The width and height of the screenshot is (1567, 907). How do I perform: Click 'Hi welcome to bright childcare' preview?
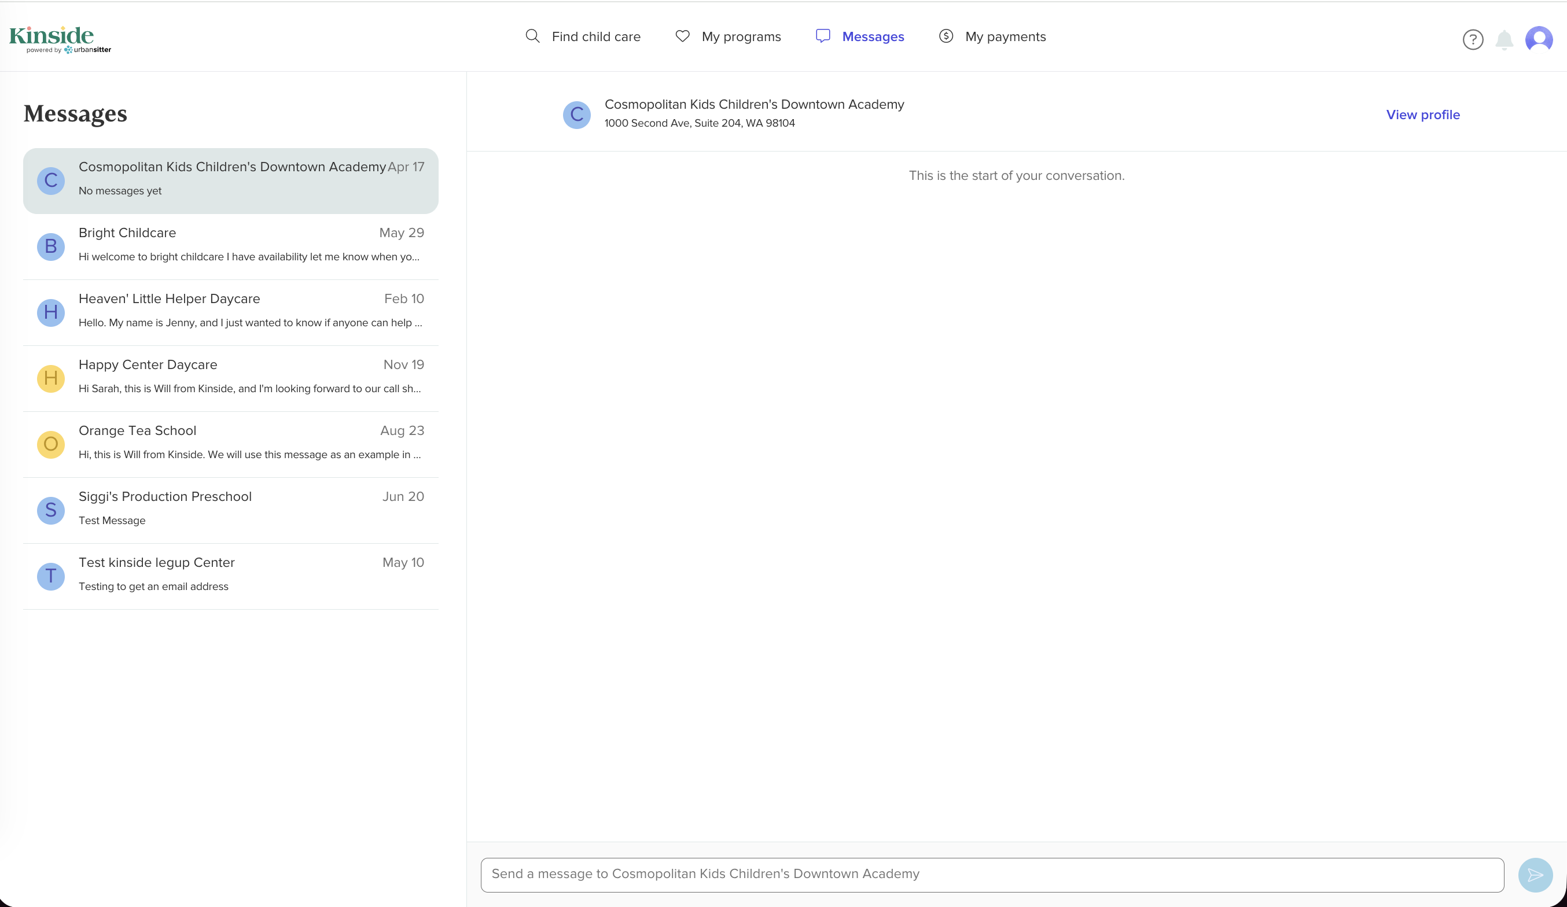[x=249, y=257]
